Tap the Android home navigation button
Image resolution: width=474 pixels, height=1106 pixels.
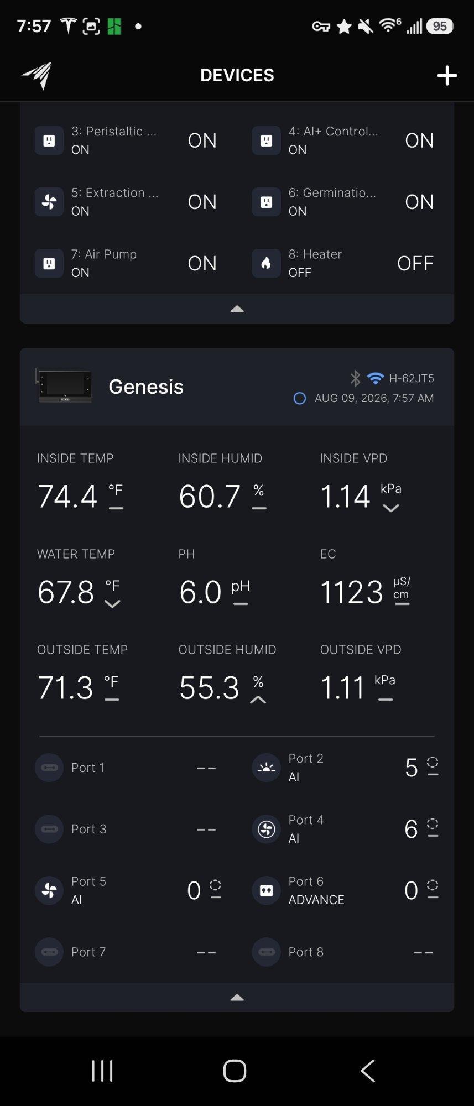pos(235,1070)
